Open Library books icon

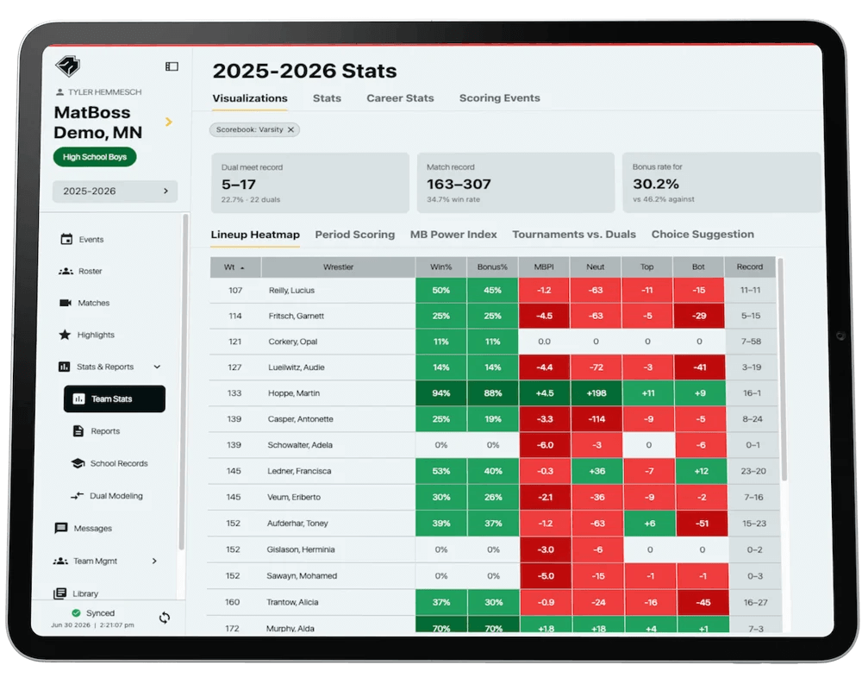point(59,593)
